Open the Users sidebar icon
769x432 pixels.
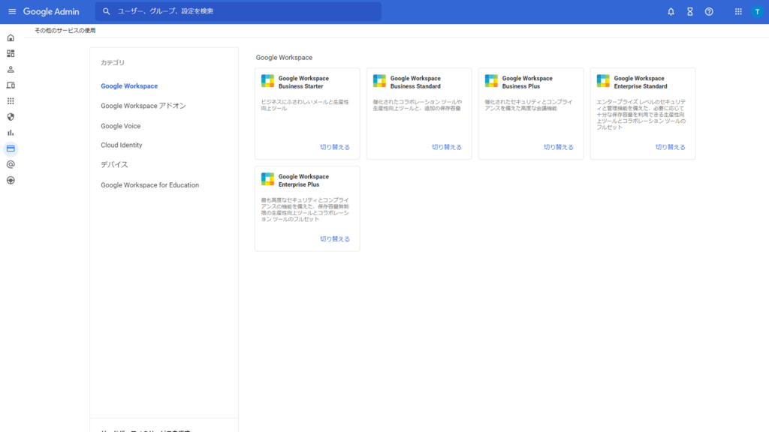[11, 70]
